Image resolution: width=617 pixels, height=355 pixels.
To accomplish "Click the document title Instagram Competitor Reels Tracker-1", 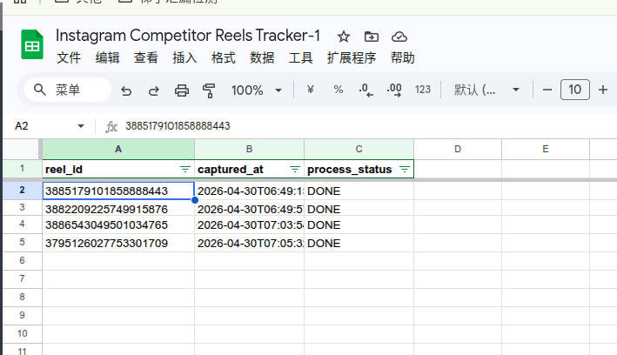I will pyautogui.click(x=188, y=36).
